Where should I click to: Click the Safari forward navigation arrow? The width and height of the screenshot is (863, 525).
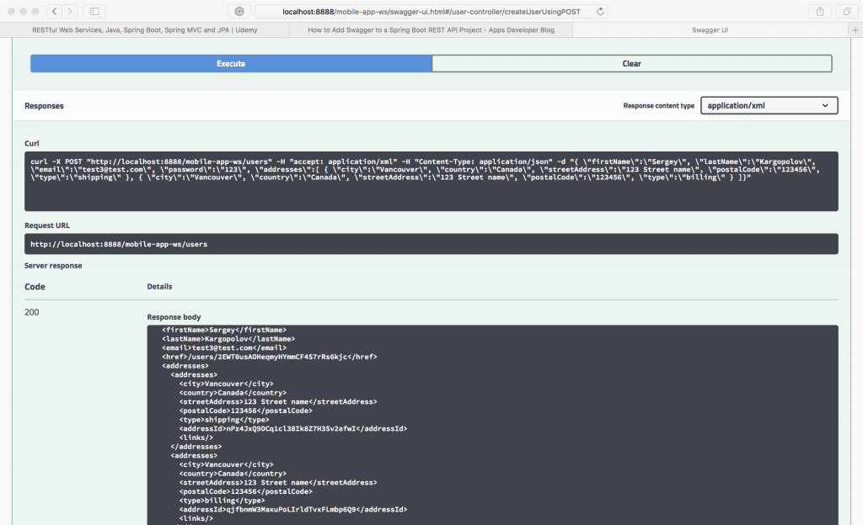[69, 12]
